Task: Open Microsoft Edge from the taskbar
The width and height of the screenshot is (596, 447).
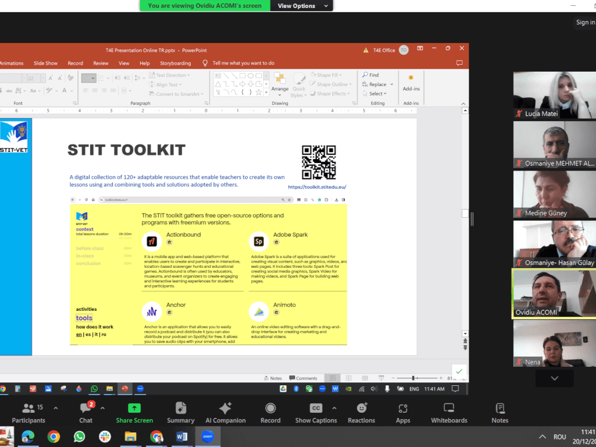Action: 28,437
